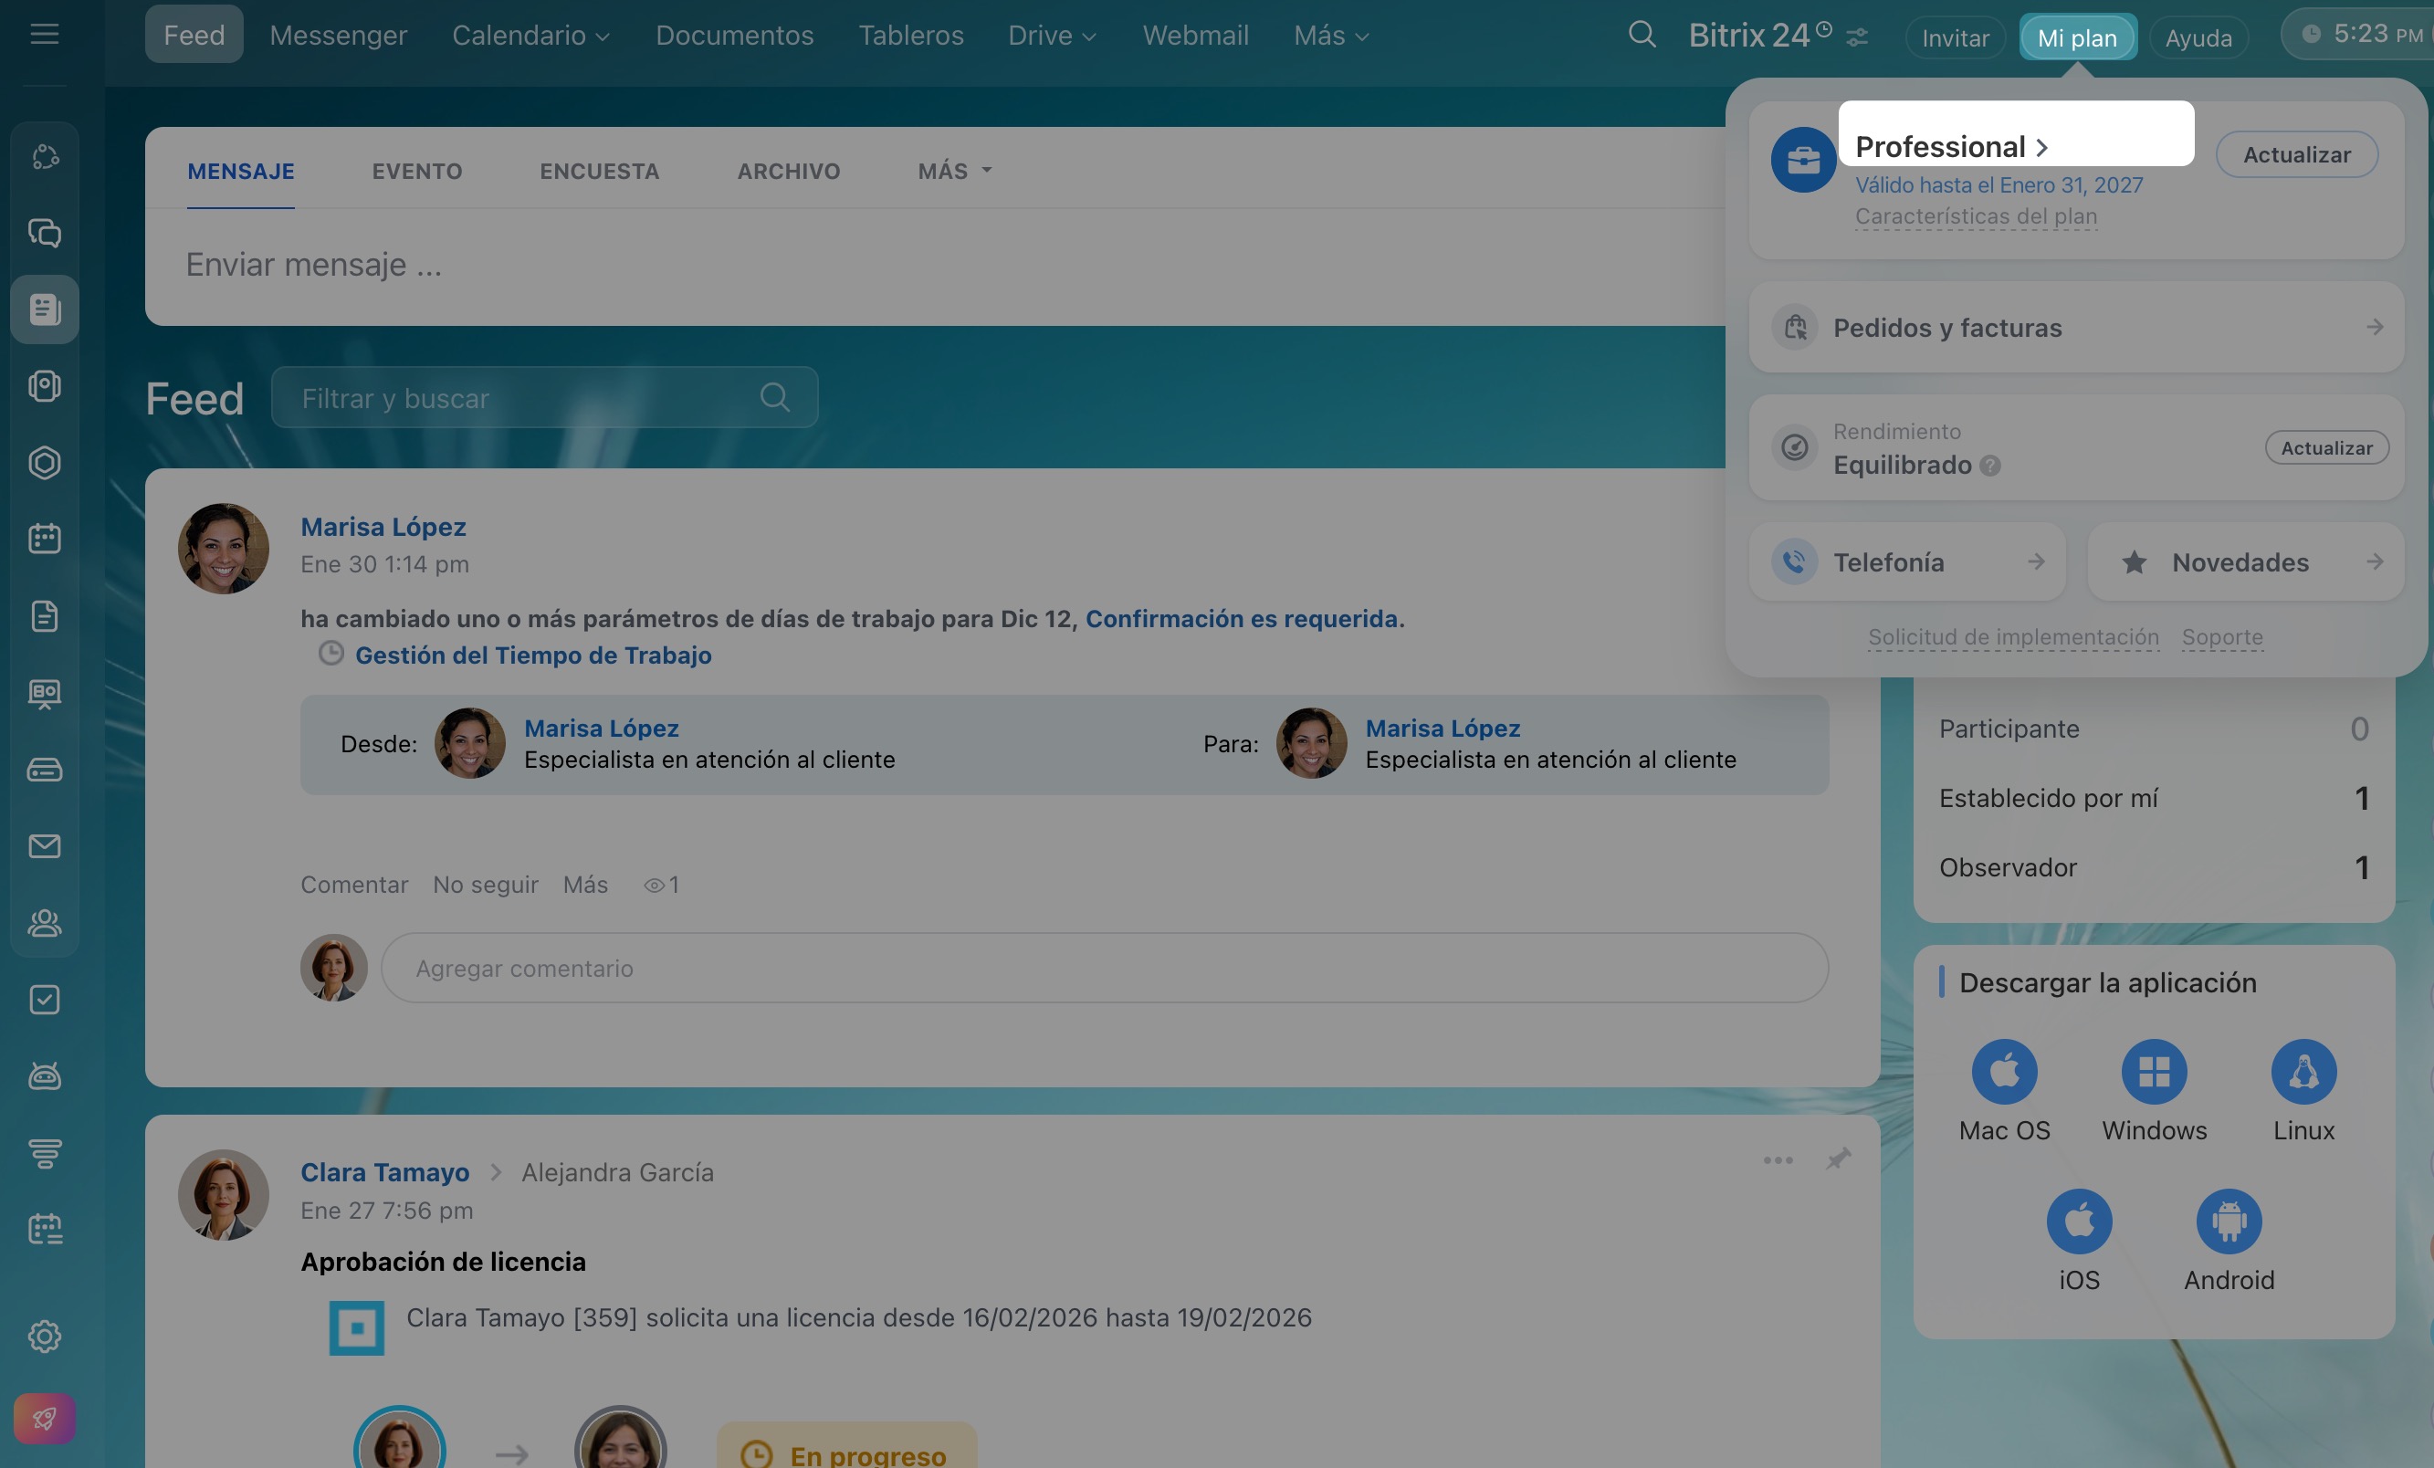
Task: Switch to the ENCUESTA tab
Action: [x=599, y=171]
